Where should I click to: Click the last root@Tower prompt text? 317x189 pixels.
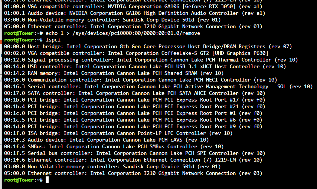tap(23, 180)
